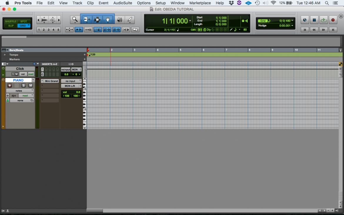Open the AudioSuite menu

coord(123,3)
